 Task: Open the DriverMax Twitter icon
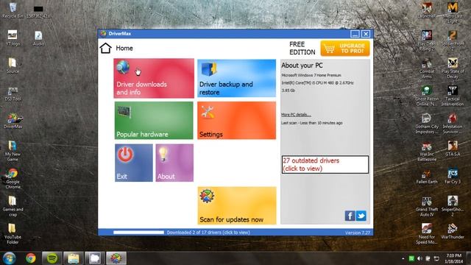[x=361, y=216]
